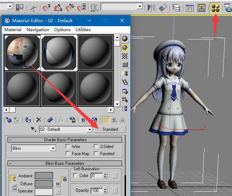Open Mirror tool in main toolbar

[151, 8]
